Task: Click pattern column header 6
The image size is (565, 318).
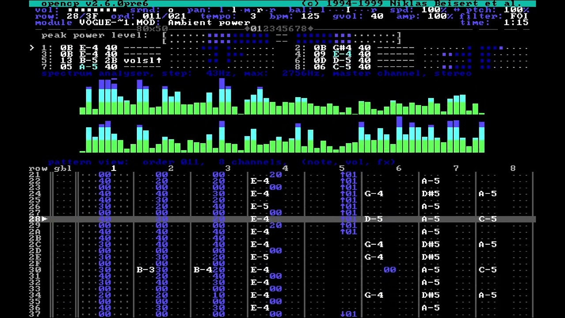Action: coord(399,168)
